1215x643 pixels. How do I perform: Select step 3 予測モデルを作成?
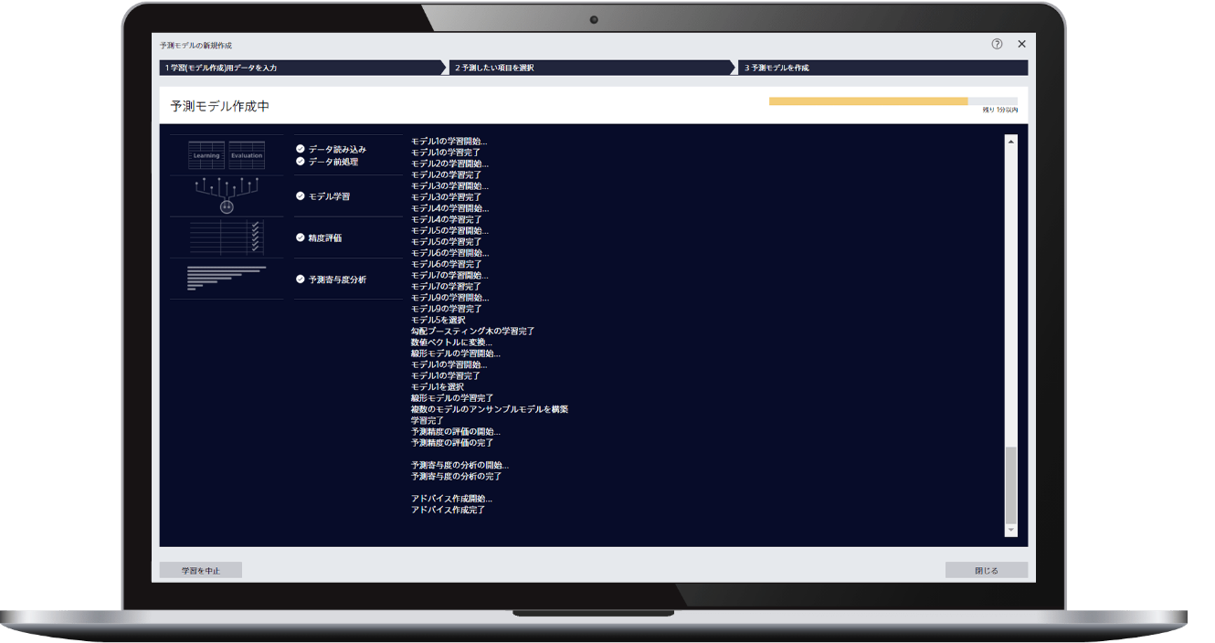pyautogui.click(x=882, y=68)
